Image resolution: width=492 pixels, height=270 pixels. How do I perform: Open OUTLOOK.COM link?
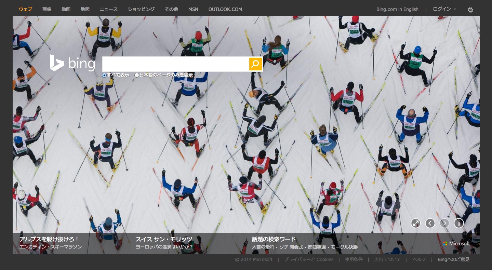pos(225,9)
